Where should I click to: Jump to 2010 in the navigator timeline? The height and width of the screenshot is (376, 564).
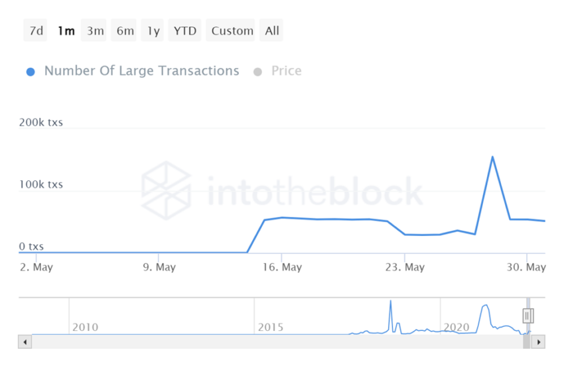tap(85, 327)
